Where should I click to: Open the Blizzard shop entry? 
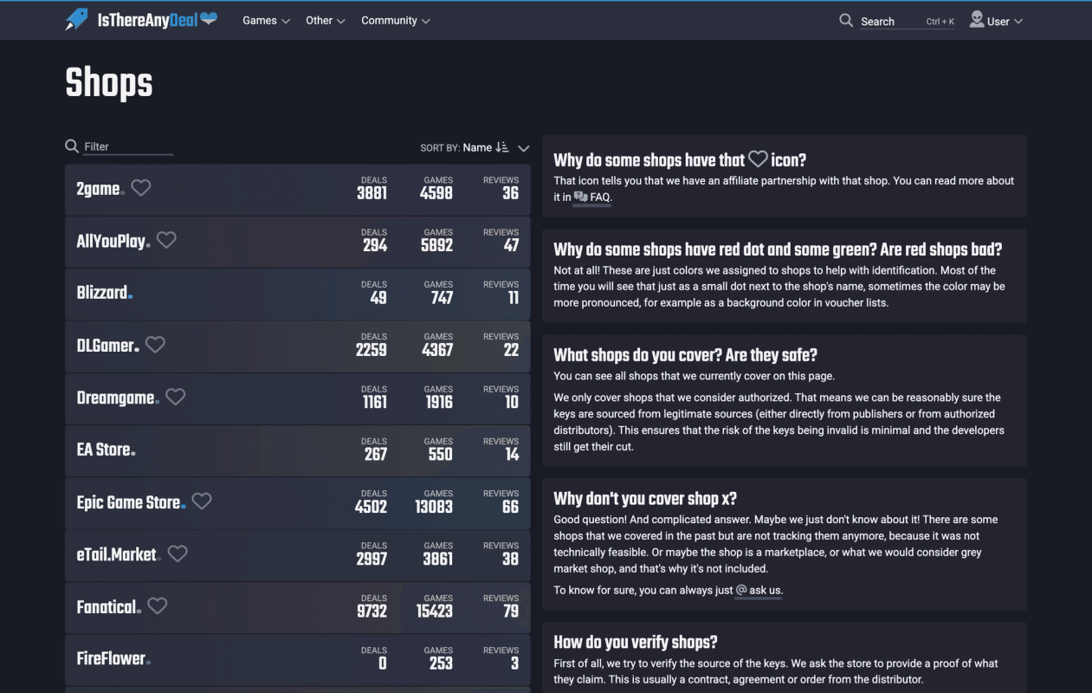point(298,294)
